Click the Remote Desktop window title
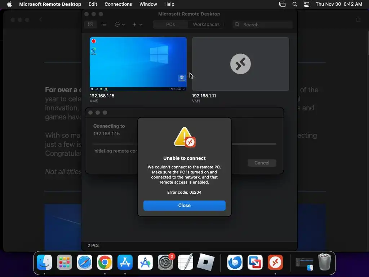This screenshot has height=277, width=369. 189,14
